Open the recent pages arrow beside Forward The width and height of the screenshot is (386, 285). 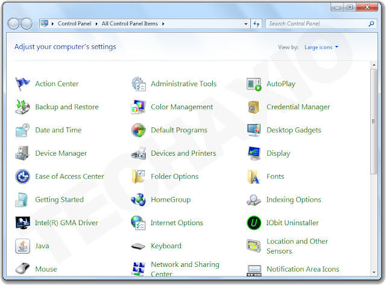click(36, 24)
